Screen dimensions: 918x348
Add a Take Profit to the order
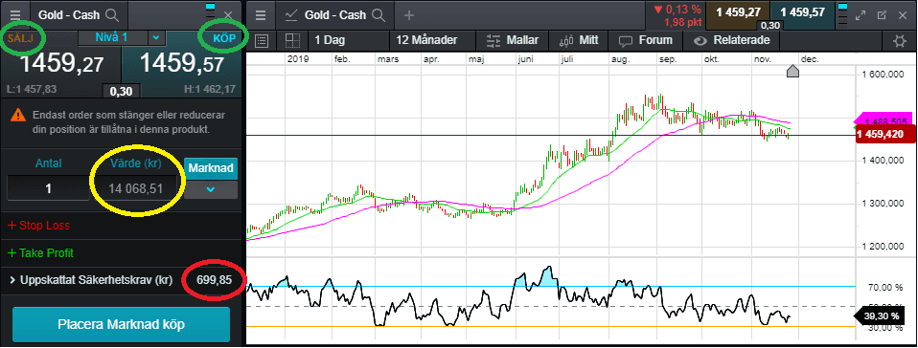pos(40,253)
